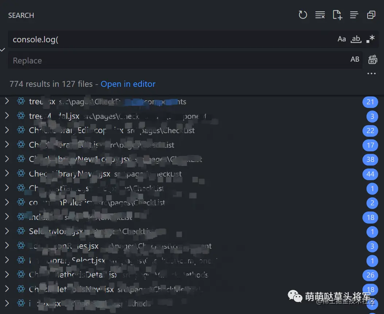Toggle Match Whole Word (ab) option
The width and height of the screenshot is (384, 314).
coord(356,39)
